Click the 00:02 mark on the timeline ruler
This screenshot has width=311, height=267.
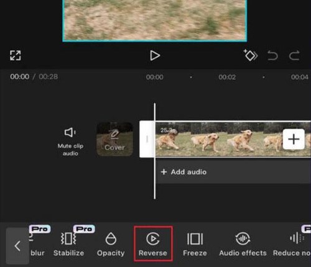click(227, 77)
